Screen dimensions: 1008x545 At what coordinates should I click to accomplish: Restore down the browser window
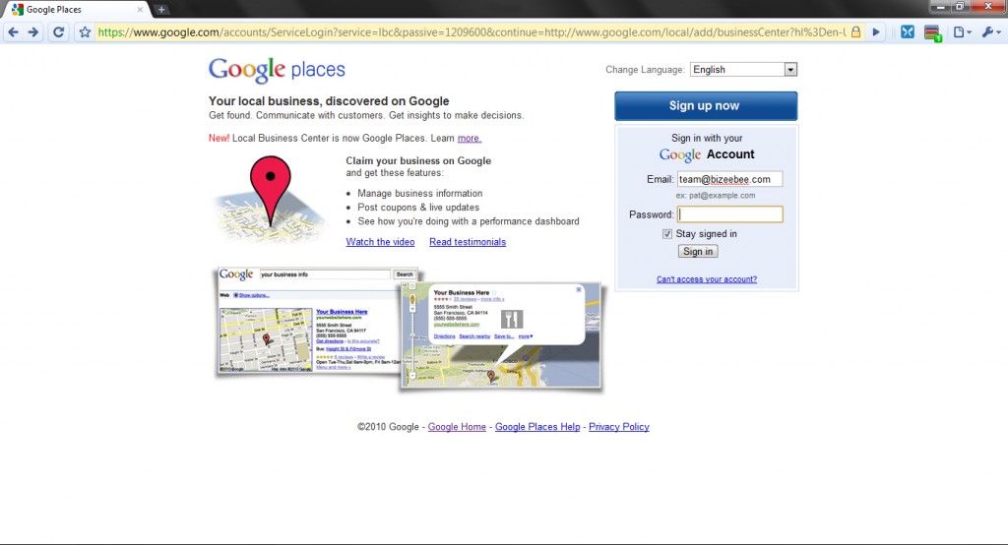pos(960,7)
